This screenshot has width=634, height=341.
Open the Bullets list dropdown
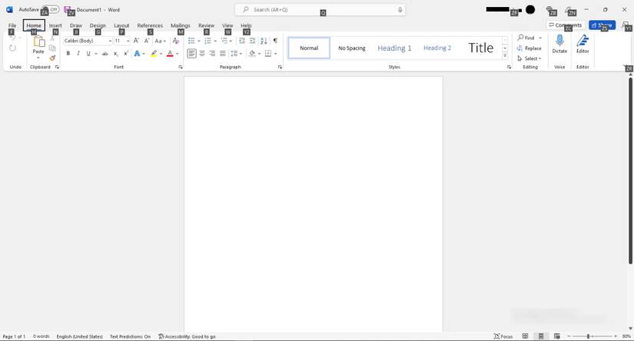pos(199,41)
